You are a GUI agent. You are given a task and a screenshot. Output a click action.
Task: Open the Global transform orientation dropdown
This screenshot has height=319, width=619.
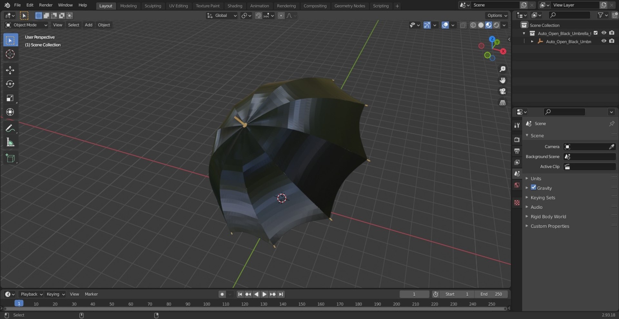222,15
